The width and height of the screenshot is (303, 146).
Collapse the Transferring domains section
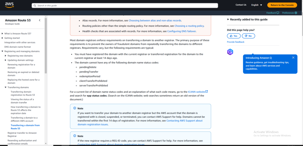click(6, 87)
